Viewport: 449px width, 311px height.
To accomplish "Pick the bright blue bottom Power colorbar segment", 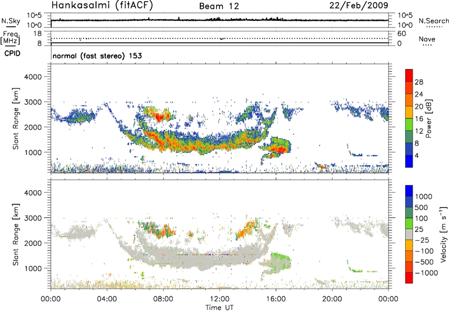I will tap(409, 161).
